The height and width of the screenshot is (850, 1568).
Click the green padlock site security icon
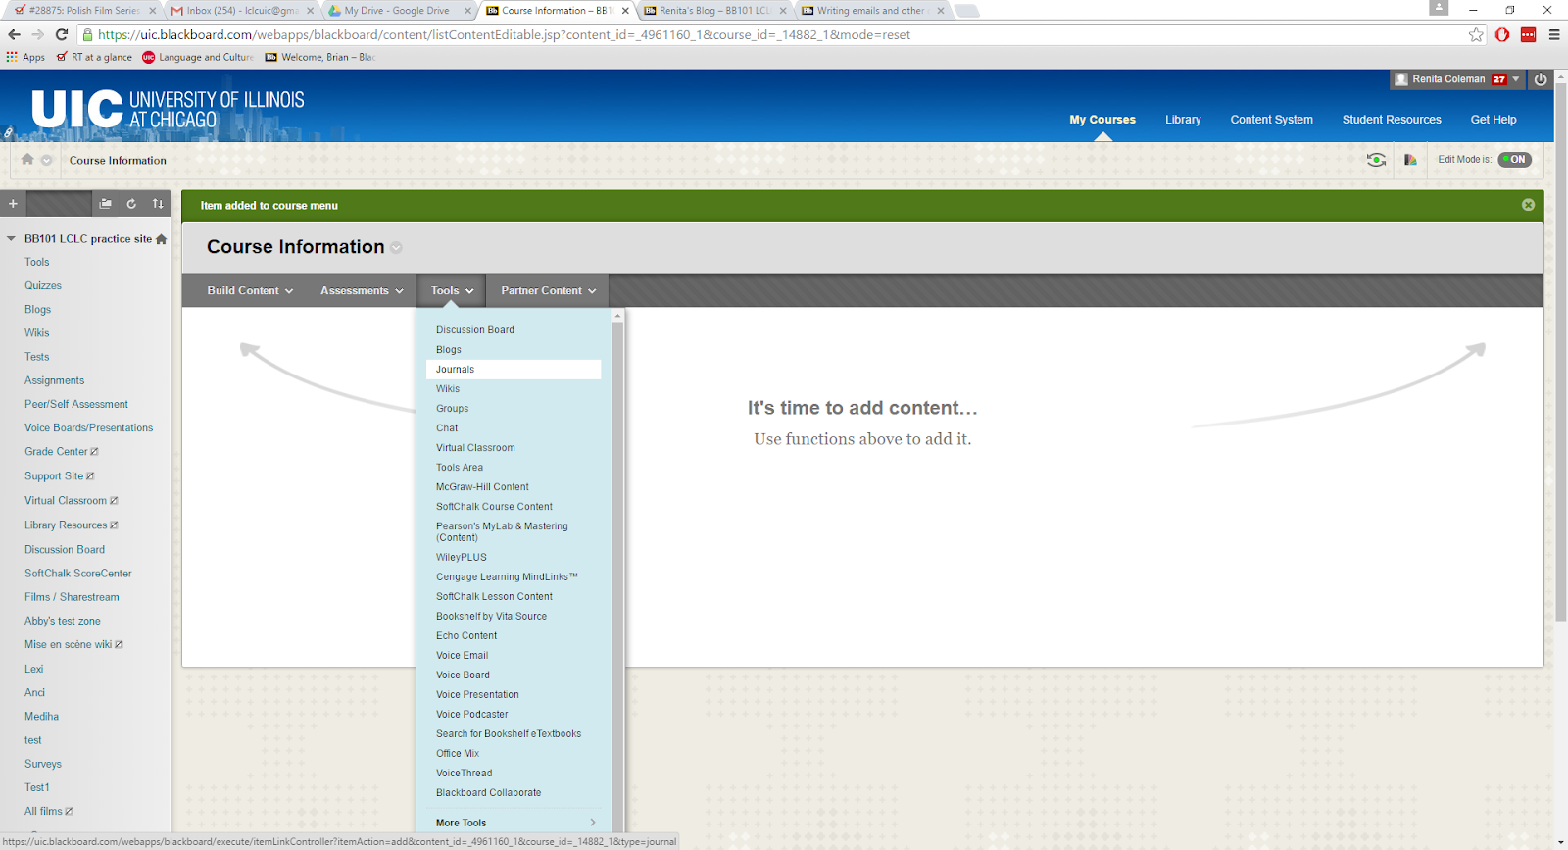(87, 35)
